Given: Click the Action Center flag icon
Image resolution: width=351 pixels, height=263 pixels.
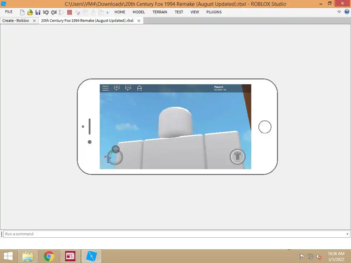Looking at the screenshot, I should pyautogui.click(x=302, y=256).
